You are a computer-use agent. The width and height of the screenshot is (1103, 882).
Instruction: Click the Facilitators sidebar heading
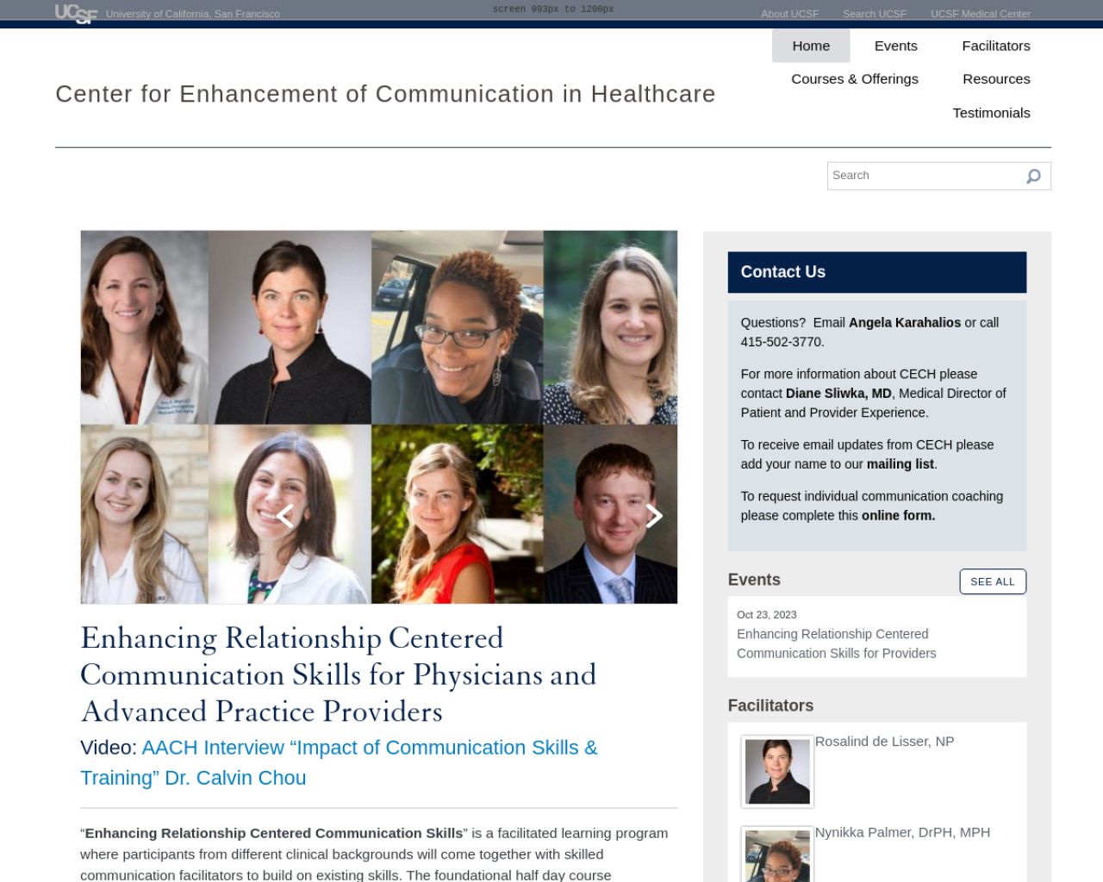(x=770, y=705)
